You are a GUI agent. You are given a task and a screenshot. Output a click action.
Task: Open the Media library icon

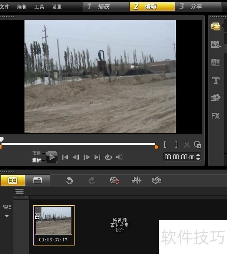pos(216,26)
